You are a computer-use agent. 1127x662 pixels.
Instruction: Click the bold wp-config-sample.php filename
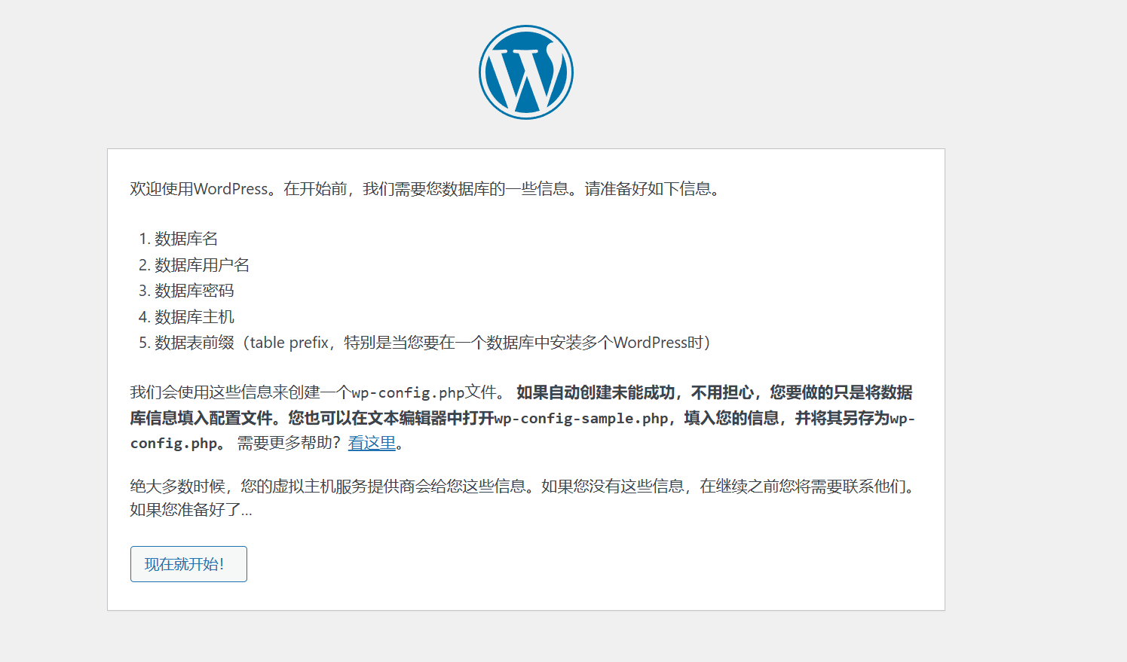point(581,418)
